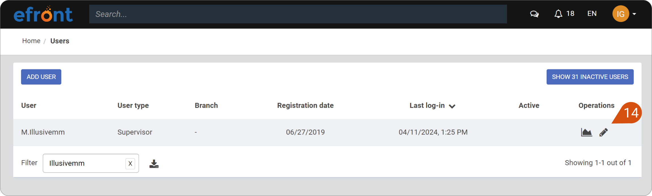The image size is (652, 196).
Task: Open the notifications bell icon
Action: (558, 14)
